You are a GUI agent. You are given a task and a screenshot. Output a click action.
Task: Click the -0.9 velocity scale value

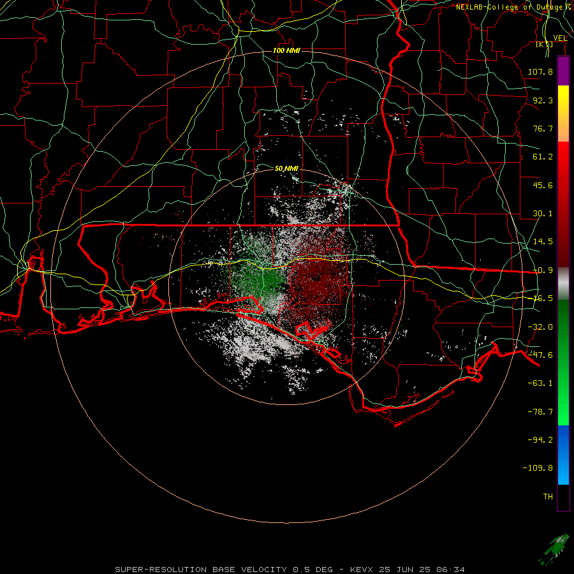tap(543, 270)
